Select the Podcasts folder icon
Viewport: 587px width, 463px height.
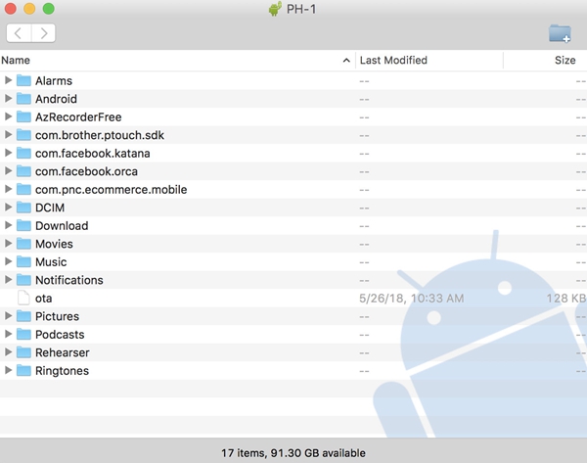coord(23,334)
